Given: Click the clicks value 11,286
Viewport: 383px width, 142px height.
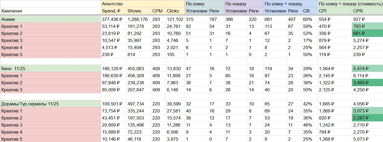Looking at the screenshot, I should click(x=175, y=125).
